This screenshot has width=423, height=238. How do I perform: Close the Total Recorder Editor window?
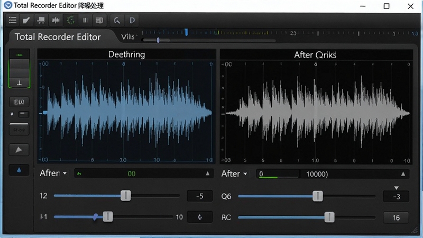coord(410,6)
